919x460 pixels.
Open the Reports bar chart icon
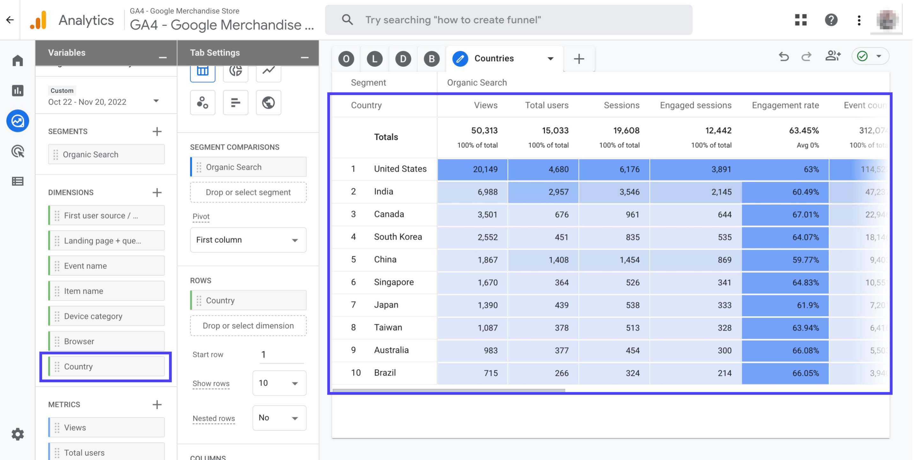(x=18, y=90)
